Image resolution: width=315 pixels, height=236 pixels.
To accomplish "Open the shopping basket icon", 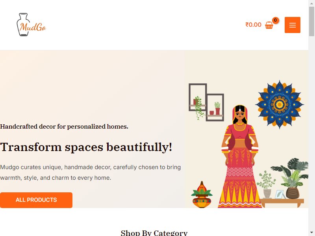I will click(x=269, y=25).
